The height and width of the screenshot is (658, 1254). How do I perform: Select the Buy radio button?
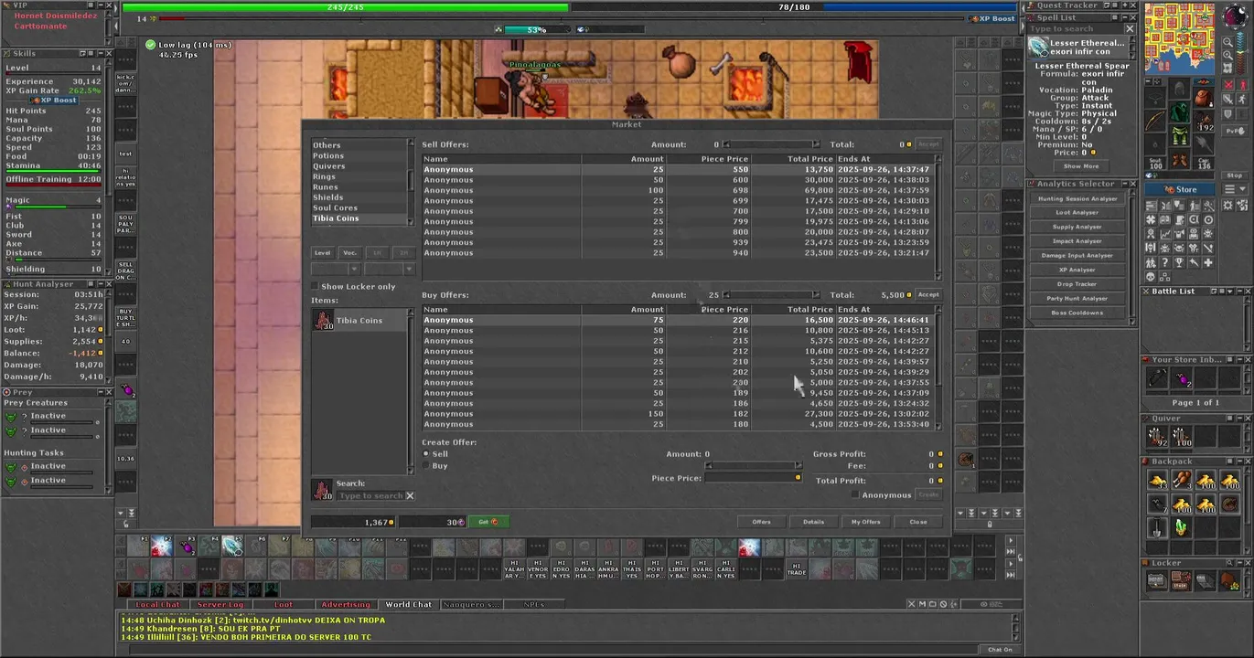(425, 465)
